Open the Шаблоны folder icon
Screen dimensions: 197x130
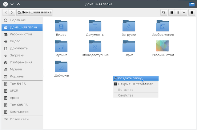click(x=61, y=67)
